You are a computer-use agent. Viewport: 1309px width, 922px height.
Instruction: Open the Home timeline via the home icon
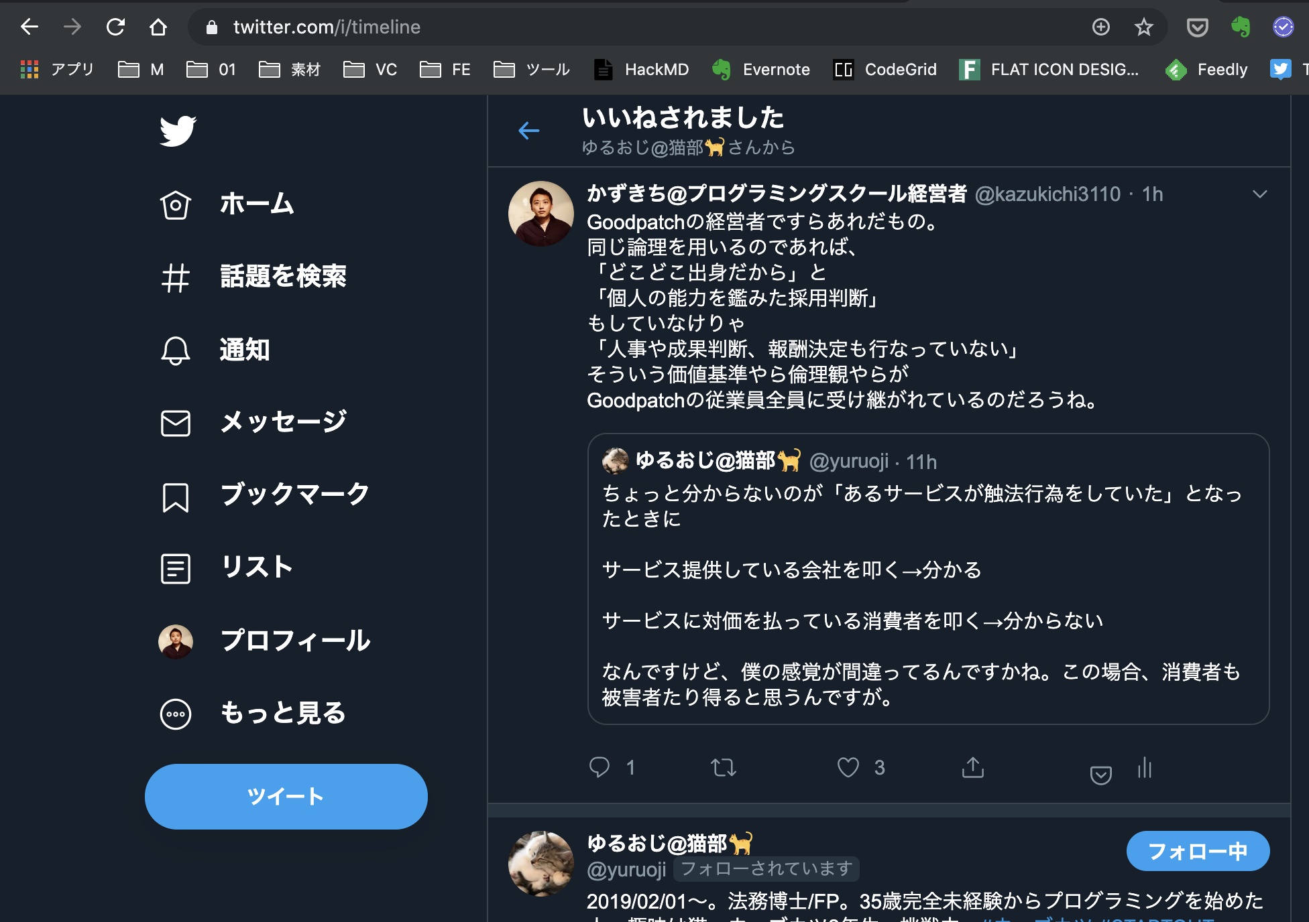pyautogui.click(x=175, y=204)
